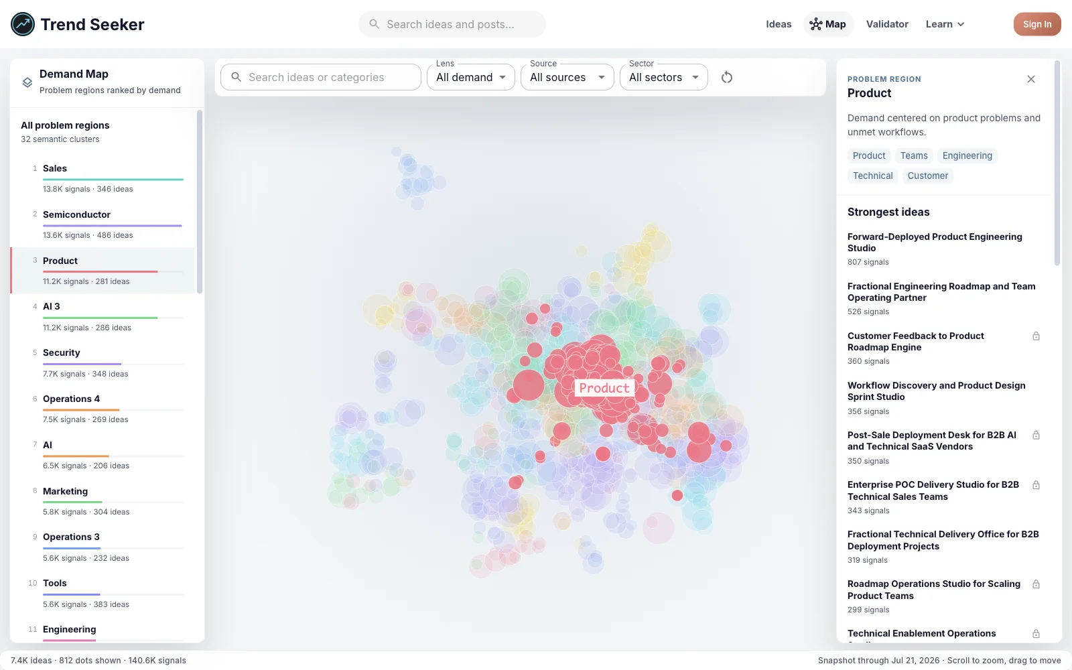This screenshot has height=670, width=1072.
Task: Select the Operations 4 problem region
Action: click(x=103, y=409)
